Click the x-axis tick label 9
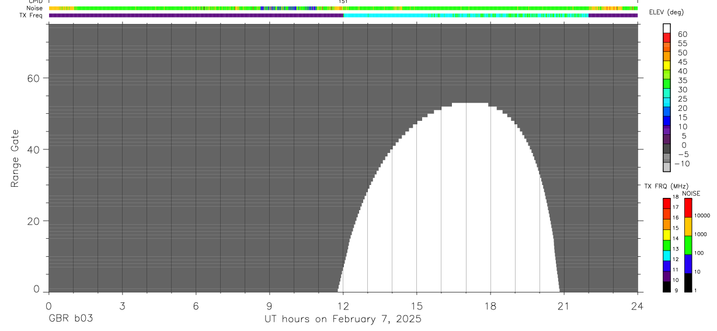The height and width of the screenshot is (331, 717). [x=269, y=305]
